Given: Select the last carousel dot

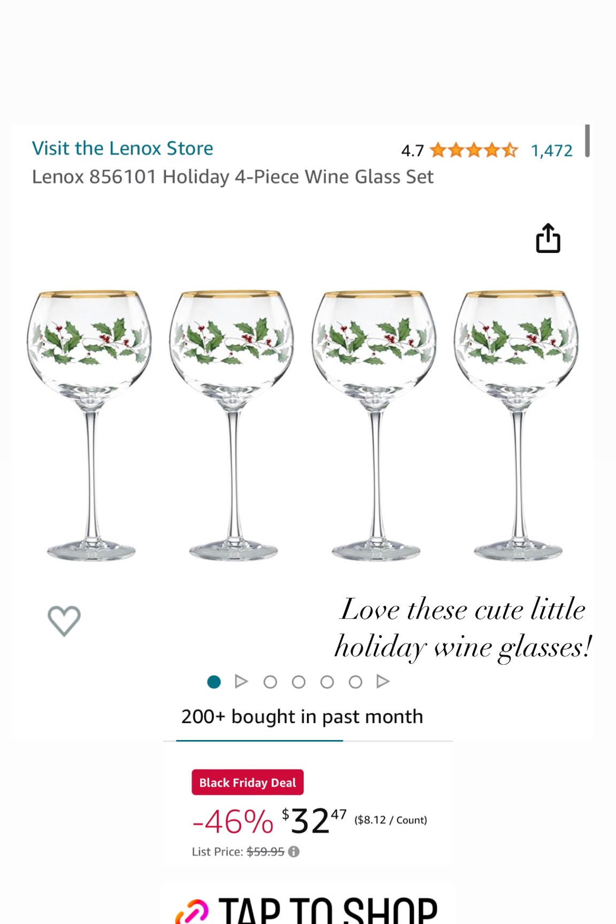Looking at the screenshot, I should (x=356, y=682).
